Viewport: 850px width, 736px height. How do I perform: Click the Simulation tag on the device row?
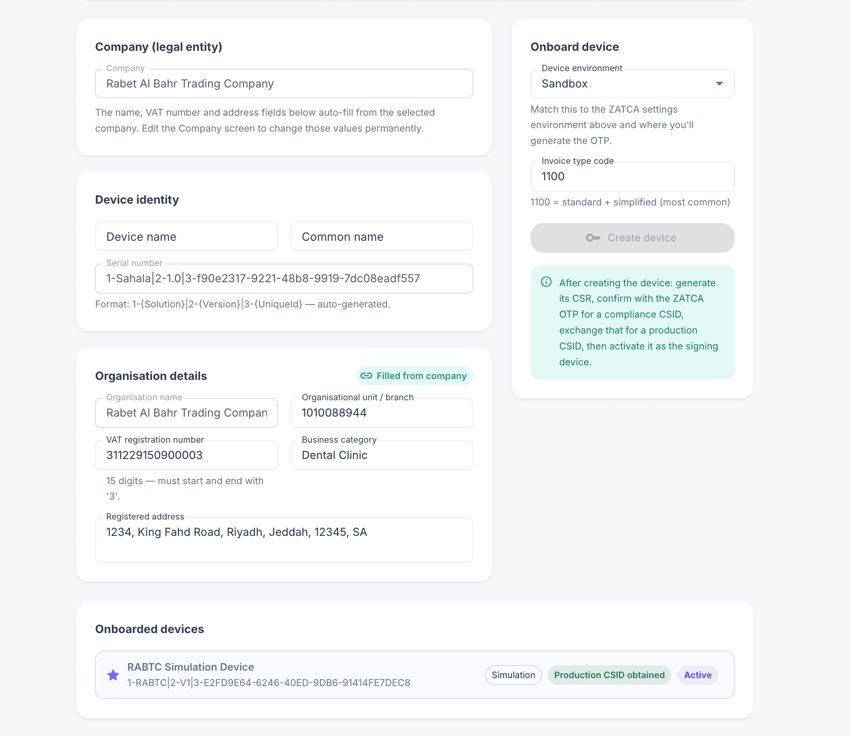[513, 675]
